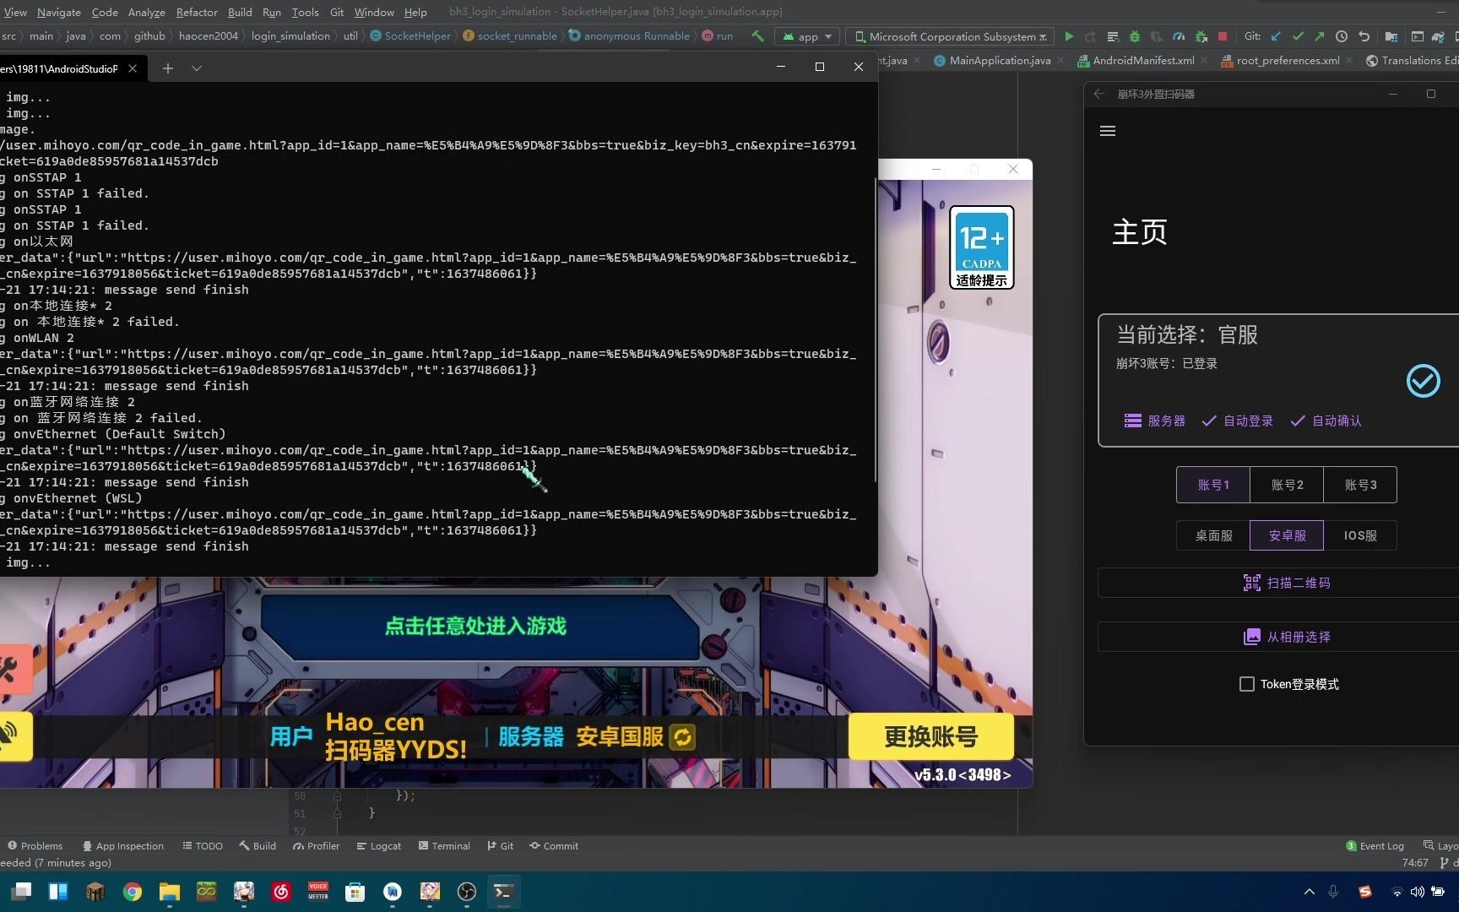1459x912 pixels.
Task: Open NetEase Cloud Music from the taskbar
Action: [x=281, y=892]
